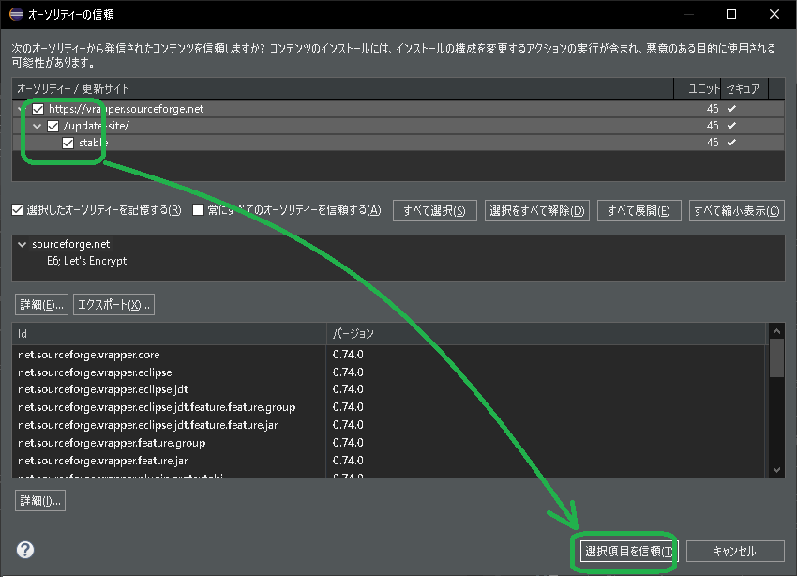Click the https://vrapper.sourceforge.net row label

coord(126,109)
